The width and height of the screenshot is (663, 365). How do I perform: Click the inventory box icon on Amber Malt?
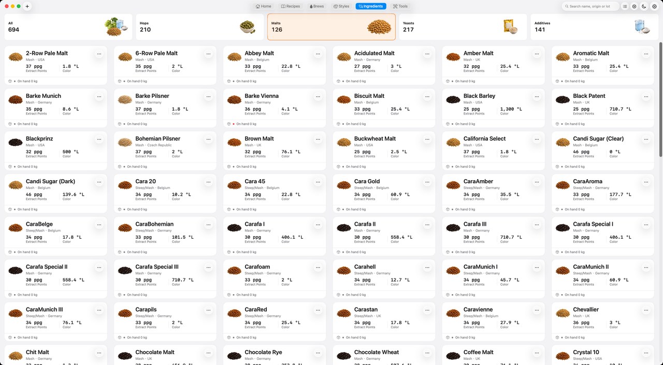[x=448, y=81]
